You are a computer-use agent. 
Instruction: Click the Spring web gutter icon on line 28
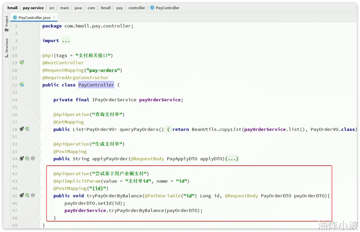27,129
